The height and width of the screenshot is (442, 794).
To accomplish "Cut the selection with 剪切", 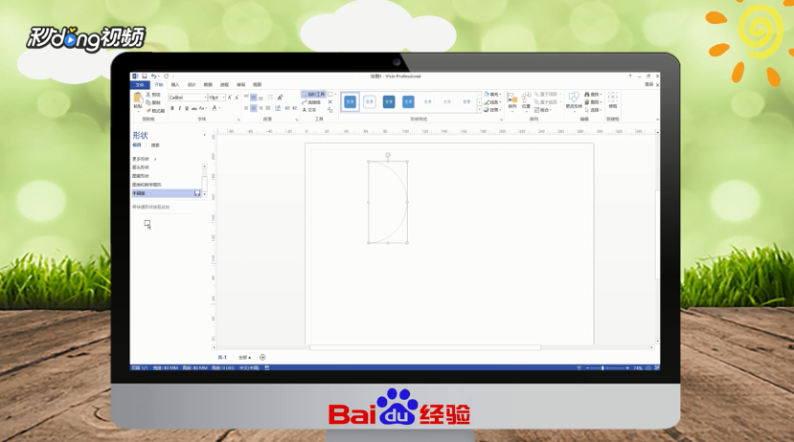I will pos(153,95).
